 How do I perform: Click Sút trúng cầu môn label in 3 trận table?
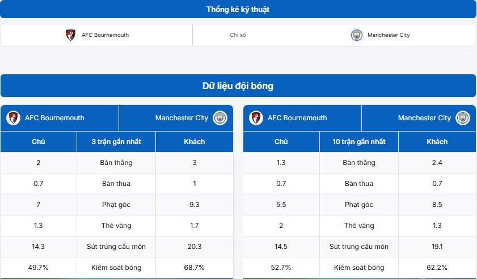[116, 247]
